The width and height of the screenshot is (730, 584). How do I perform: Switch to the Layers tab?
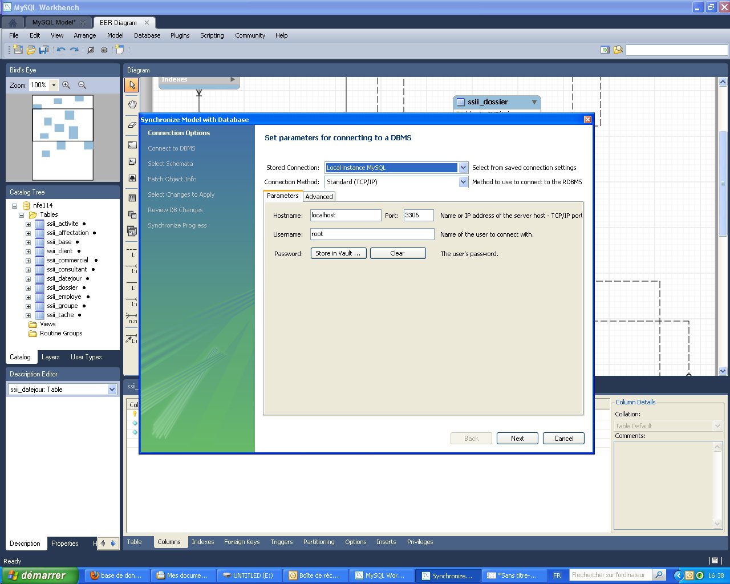(51, 357)
